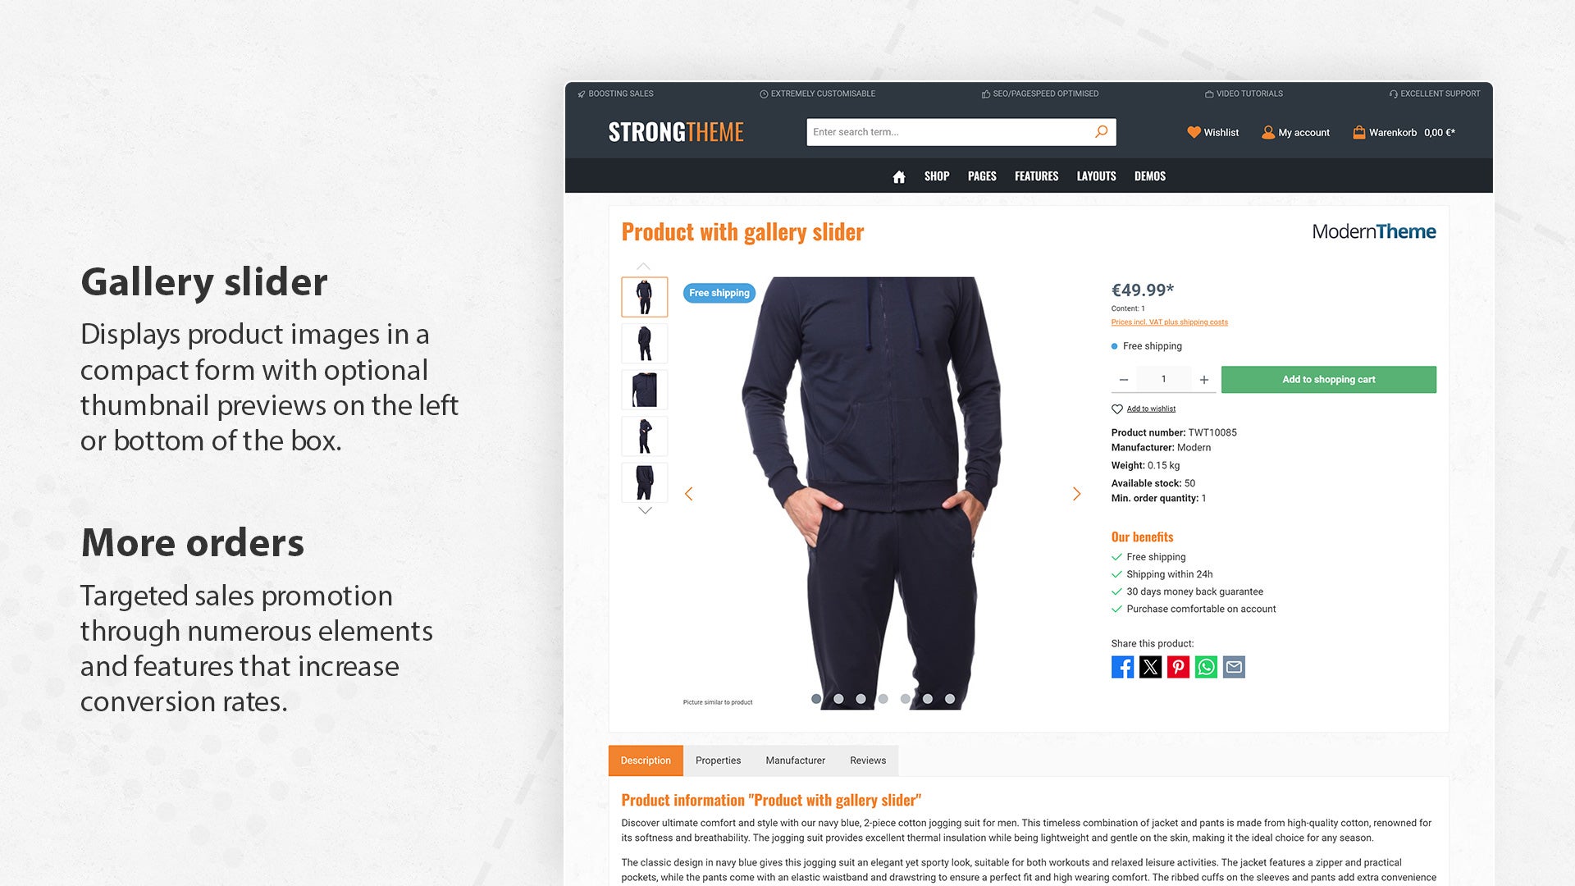Show next gallery image with right arrow
Viewport: 1575px width, 886px height.
[x=1076, y=494]
